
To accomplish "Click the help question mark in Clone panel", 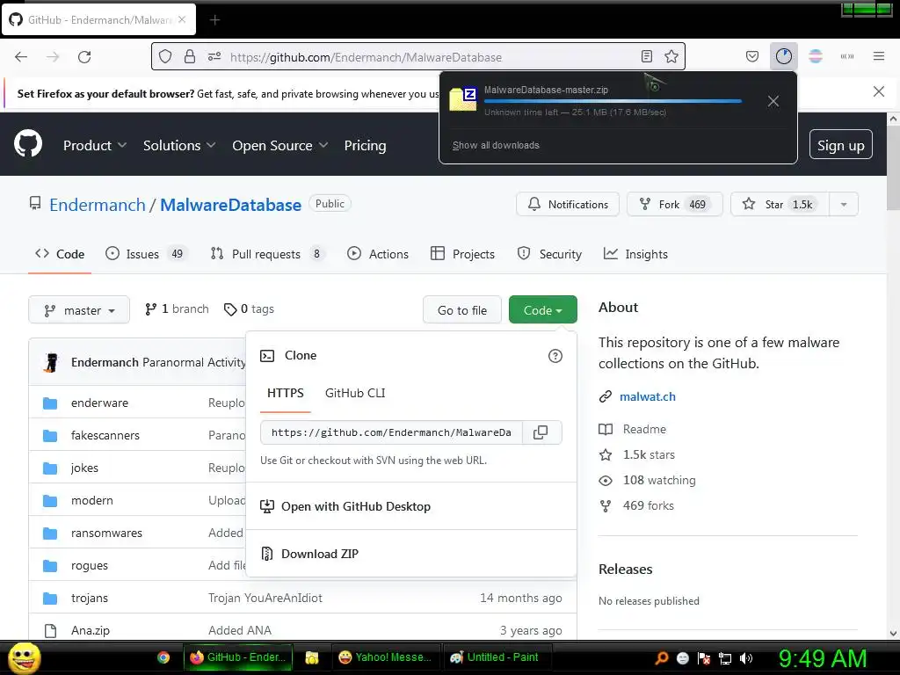I will (555, 356).
